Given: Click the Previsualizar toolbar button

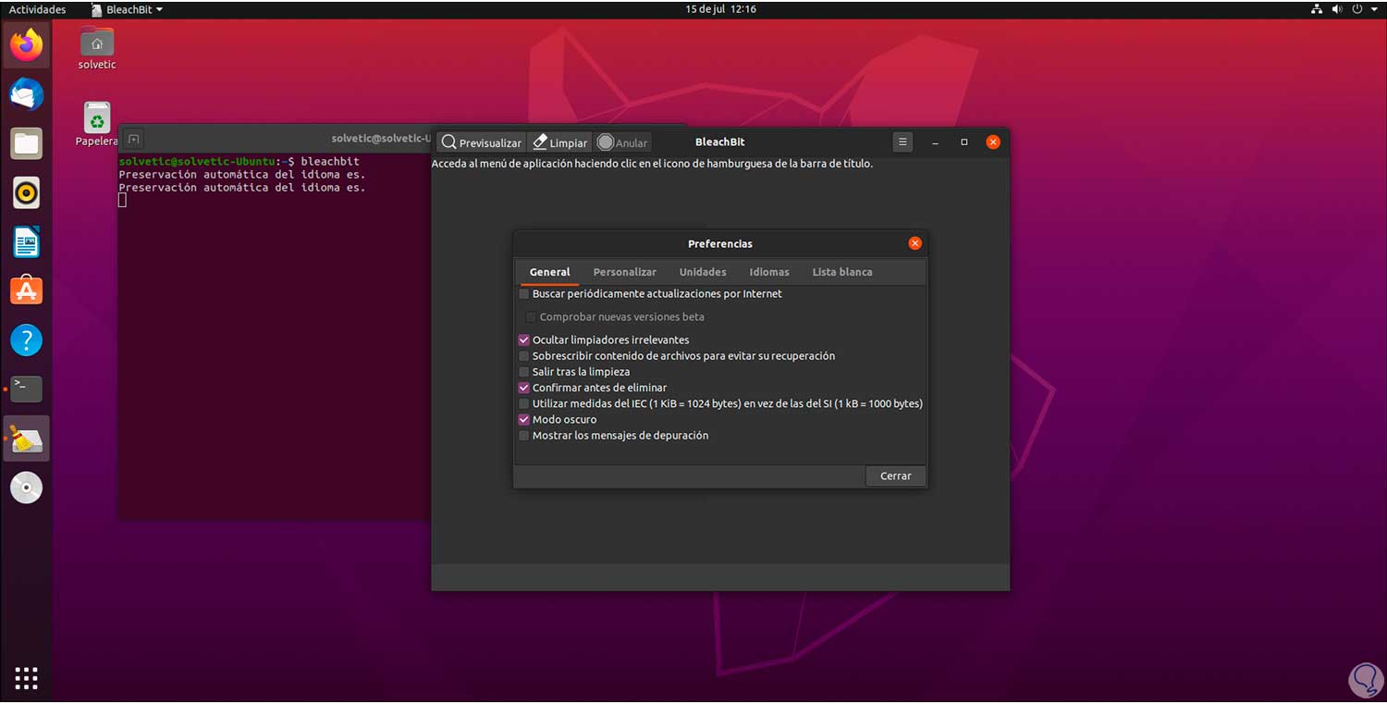Looking at the screenshot, I should tap(481, 142).
